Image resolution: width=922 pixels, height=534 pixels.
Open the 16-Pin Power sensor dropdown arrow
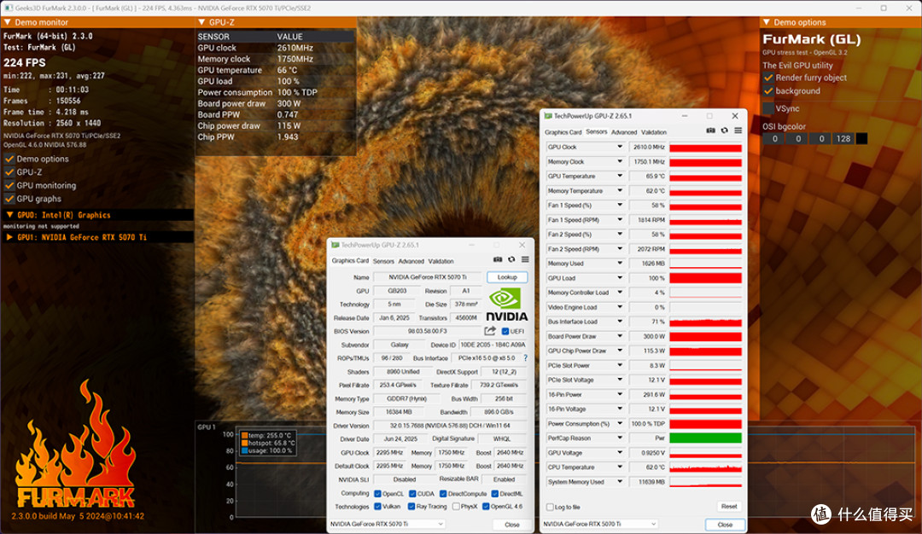click(619, 394)
